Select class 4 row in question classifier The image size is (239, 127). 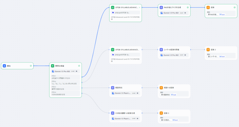point(66,93)
